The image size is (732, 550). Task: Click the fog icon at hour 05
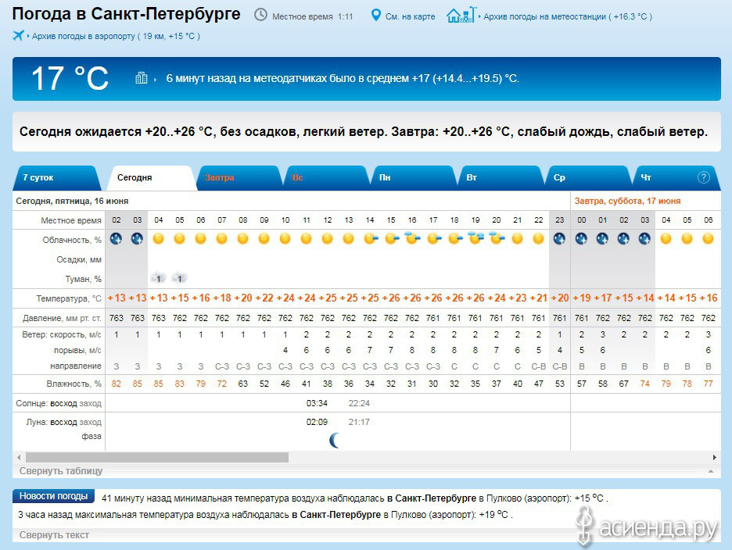(x=179, y=278)
